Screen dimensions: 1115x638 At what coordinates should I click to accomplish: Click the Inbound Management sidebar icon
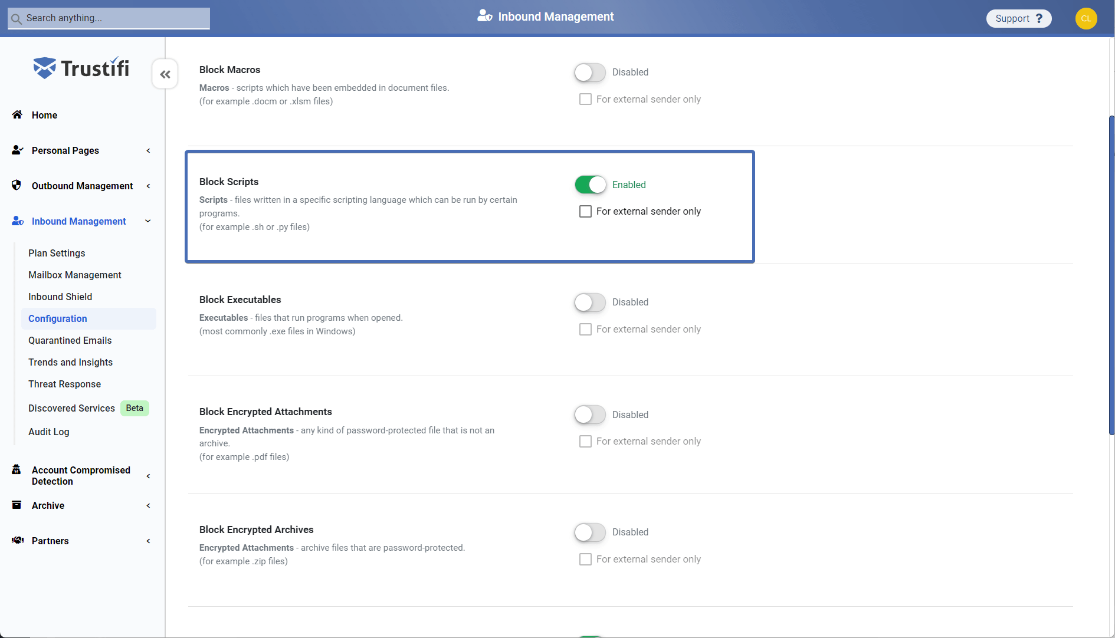pyautogui.click(x=18, y=221)
